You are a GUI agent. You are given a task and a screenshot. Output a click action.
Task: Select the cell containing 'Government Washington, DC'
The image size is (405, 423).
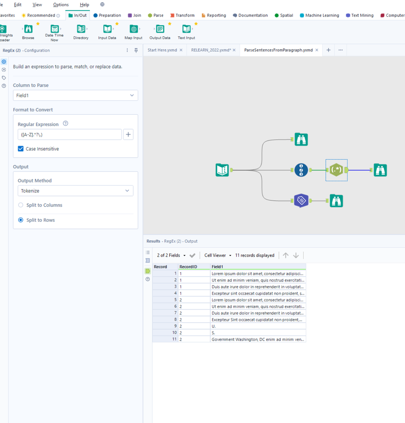(x=258, y=339)
